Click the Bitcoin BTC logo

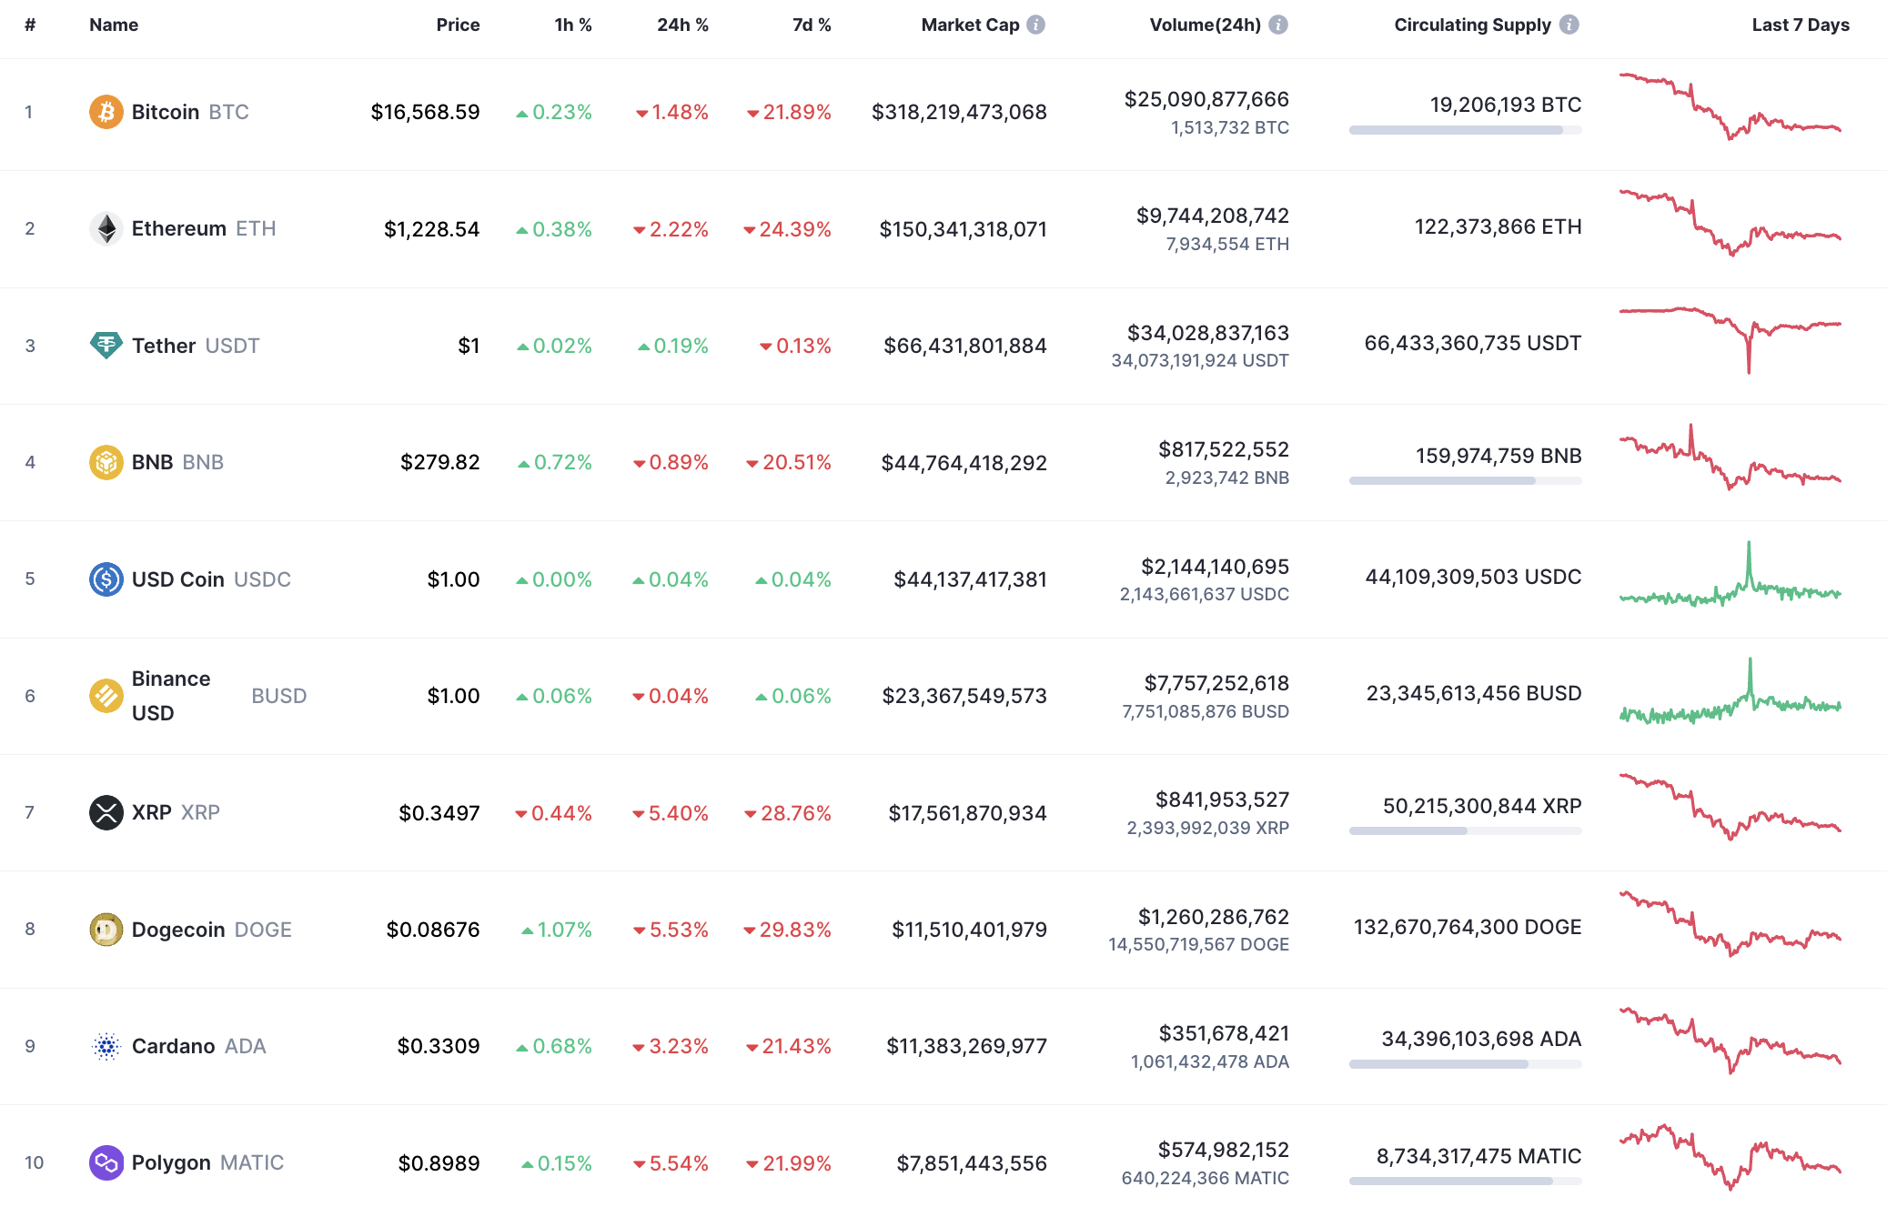click(x=106, y=112)
